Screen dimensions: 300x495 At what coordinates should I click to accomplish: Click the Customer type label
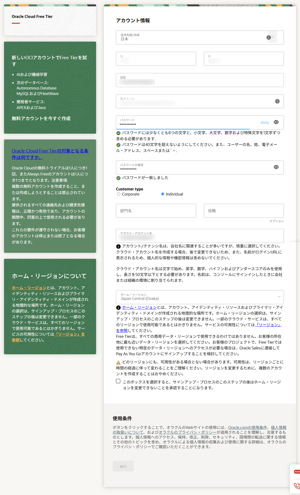click(130, 189)
